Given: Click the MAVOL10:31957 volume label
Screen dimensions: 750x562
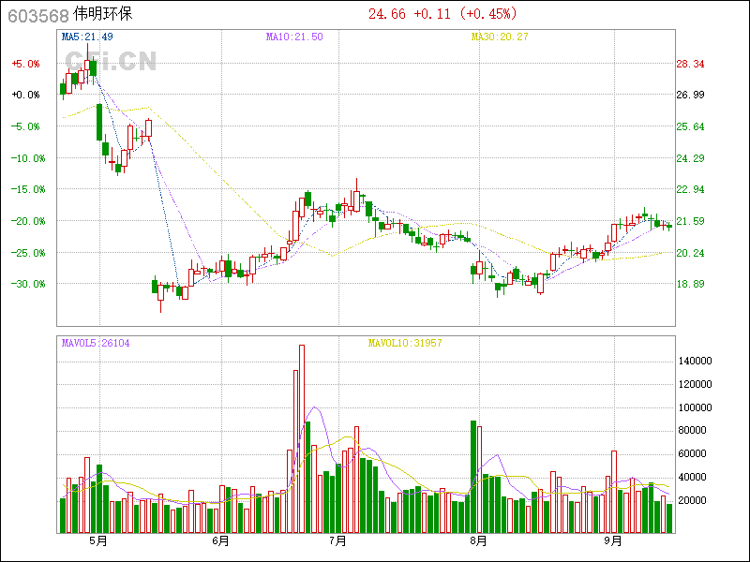Looking at the screenshot, I should point(404,343).
